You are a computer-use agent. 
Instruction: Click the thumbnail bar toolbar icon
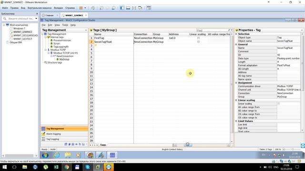click(x=128, y=8)
